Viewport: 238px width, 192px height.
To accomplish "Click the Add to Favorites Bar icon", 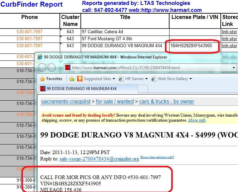I will 72,79.
